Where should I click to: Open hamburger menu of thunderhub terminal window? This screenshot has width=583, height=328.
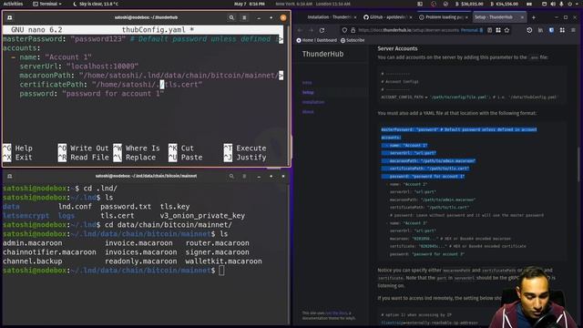pyautogui.click(x=244, y=17)
